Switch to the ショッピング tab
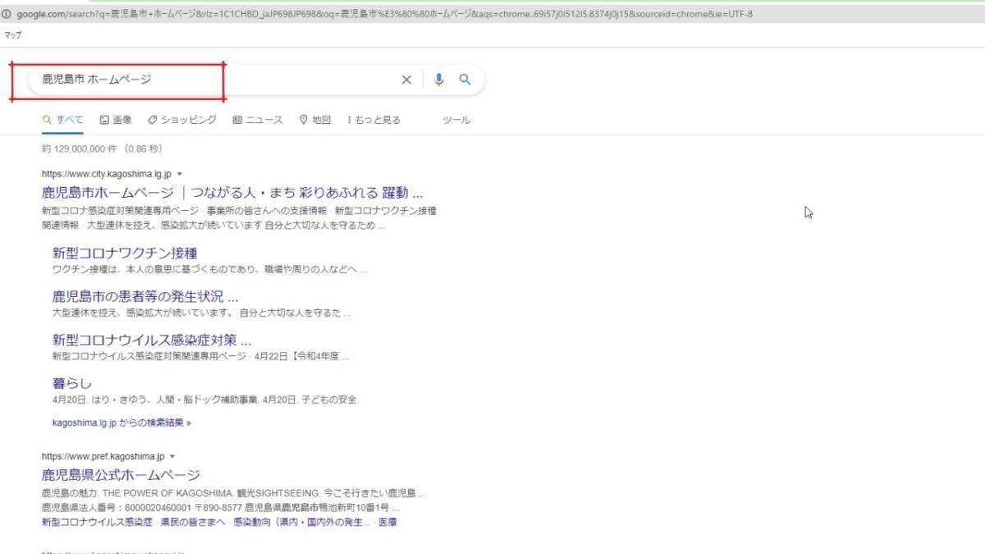 point(182,120)
